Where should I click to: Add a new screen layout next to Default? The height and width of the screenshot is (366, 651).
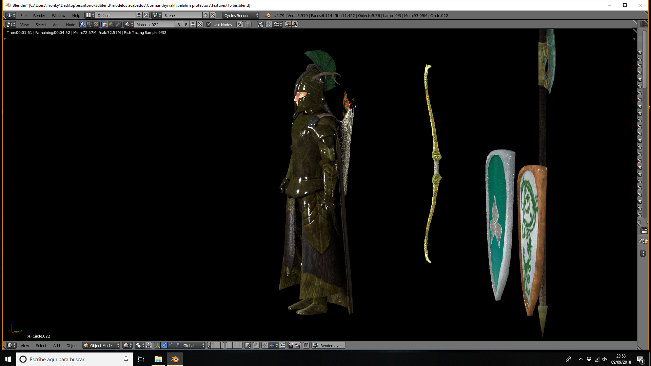tap(139, 15)
